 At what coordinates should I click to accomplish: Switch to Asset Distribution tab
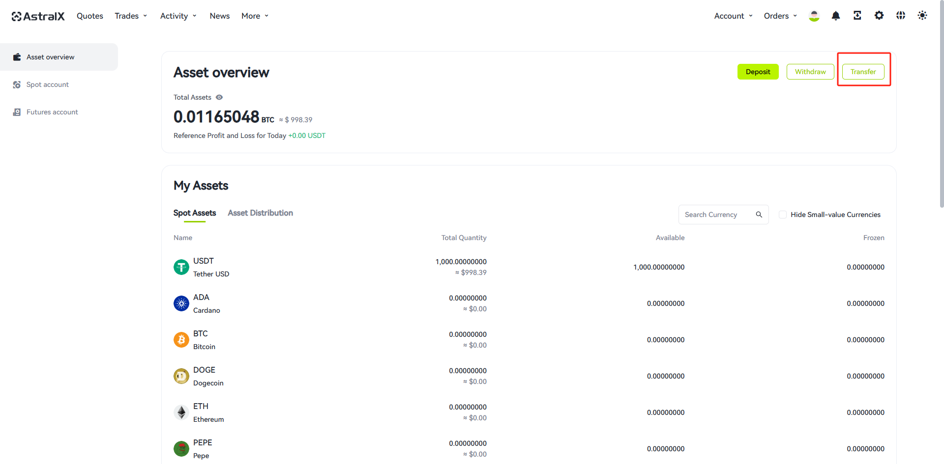(261, 213)
